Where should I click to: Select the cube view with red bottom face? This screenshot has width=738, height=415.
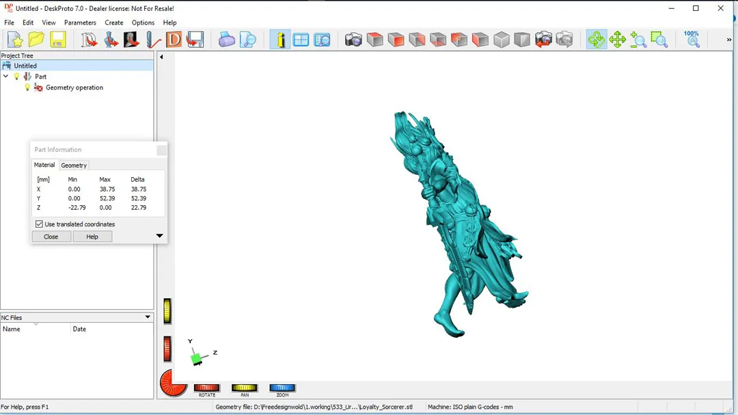point(438,40)
